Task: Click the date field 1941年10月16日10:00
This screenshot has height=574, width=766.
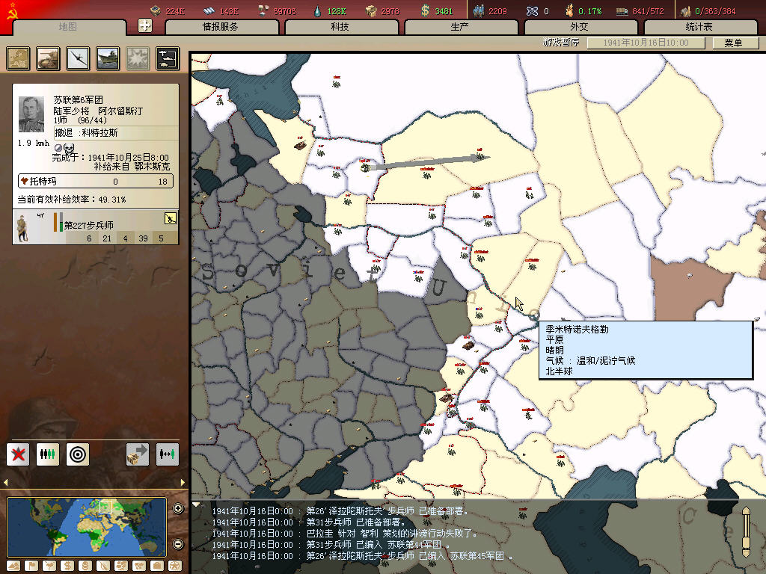Action: pos(646,43)
